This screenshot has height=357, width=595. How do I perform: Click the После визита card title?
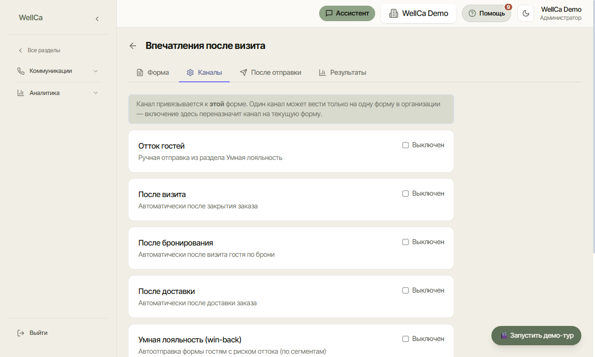click(162, 195)
